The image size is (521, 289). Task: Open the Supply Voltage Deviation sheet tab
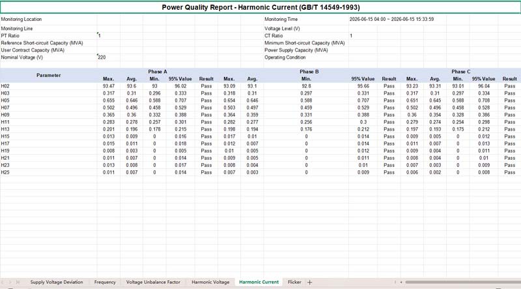57,282
